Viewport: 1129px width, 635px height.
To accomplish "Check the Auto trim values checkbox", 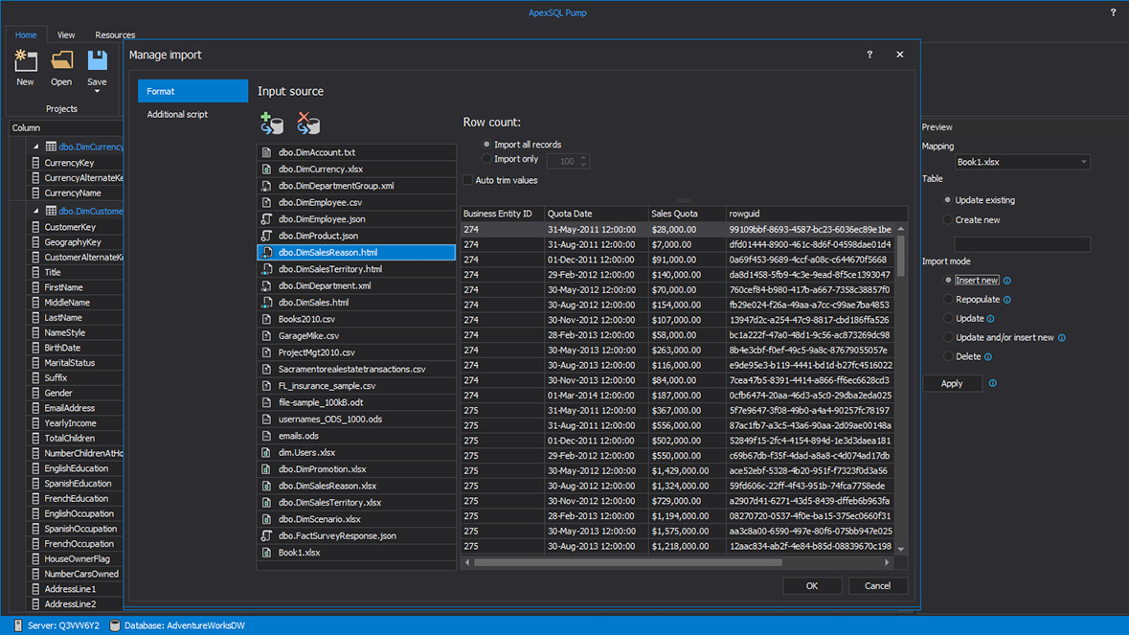I will 467,179.
